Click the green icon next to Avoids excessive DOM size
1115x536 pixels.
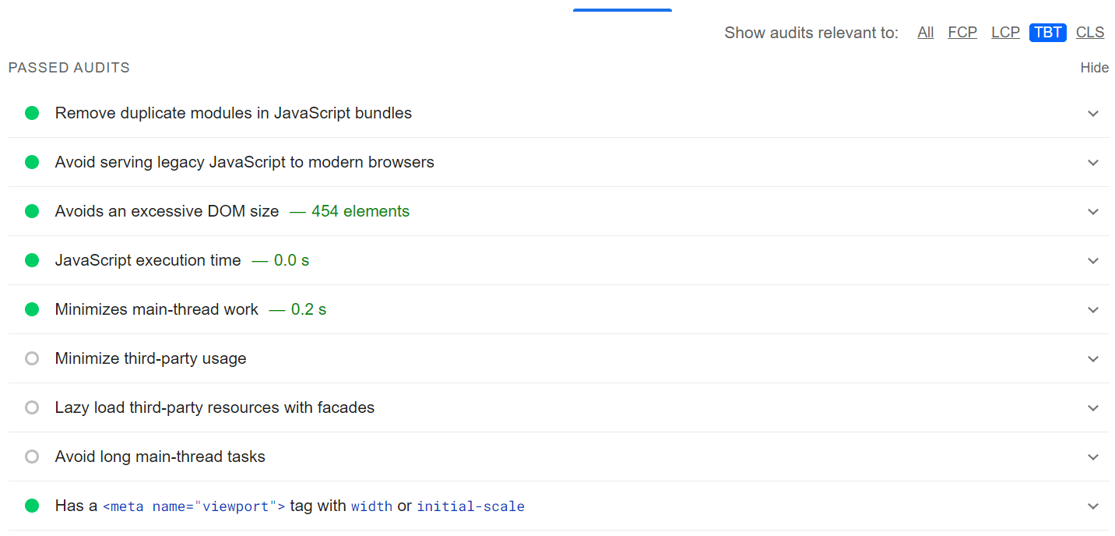click(32, 211)
